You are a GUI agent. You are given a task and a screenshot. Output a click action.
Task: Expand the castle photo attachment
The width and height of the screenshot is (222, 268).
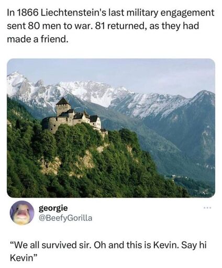[x=111, y=128]
